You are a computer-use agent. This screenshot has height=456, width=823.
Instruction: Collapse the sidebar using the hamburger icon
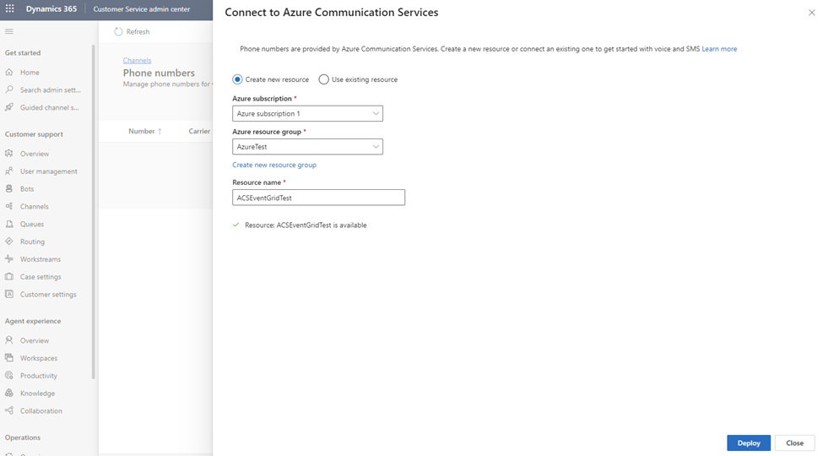click(x=9, y=31)
